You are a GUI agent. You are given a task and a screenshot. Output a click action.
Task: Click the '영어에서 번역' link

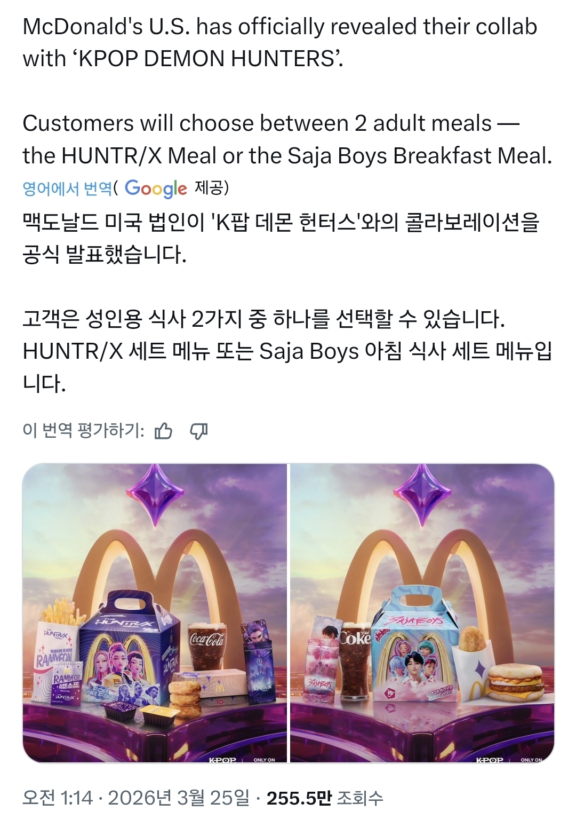67,188
